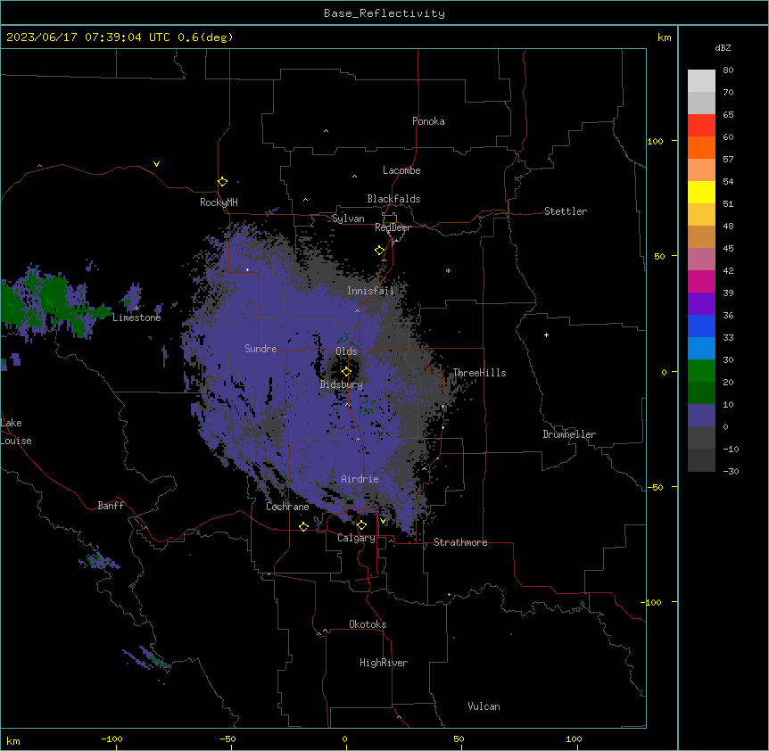
Task: Click the Sundre label
Action: (x=260, y=349)
